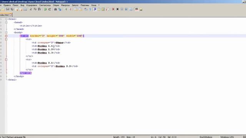Click the td rowspan="2" code line
This screenshot has width=246, height=138.
[51, 43]
